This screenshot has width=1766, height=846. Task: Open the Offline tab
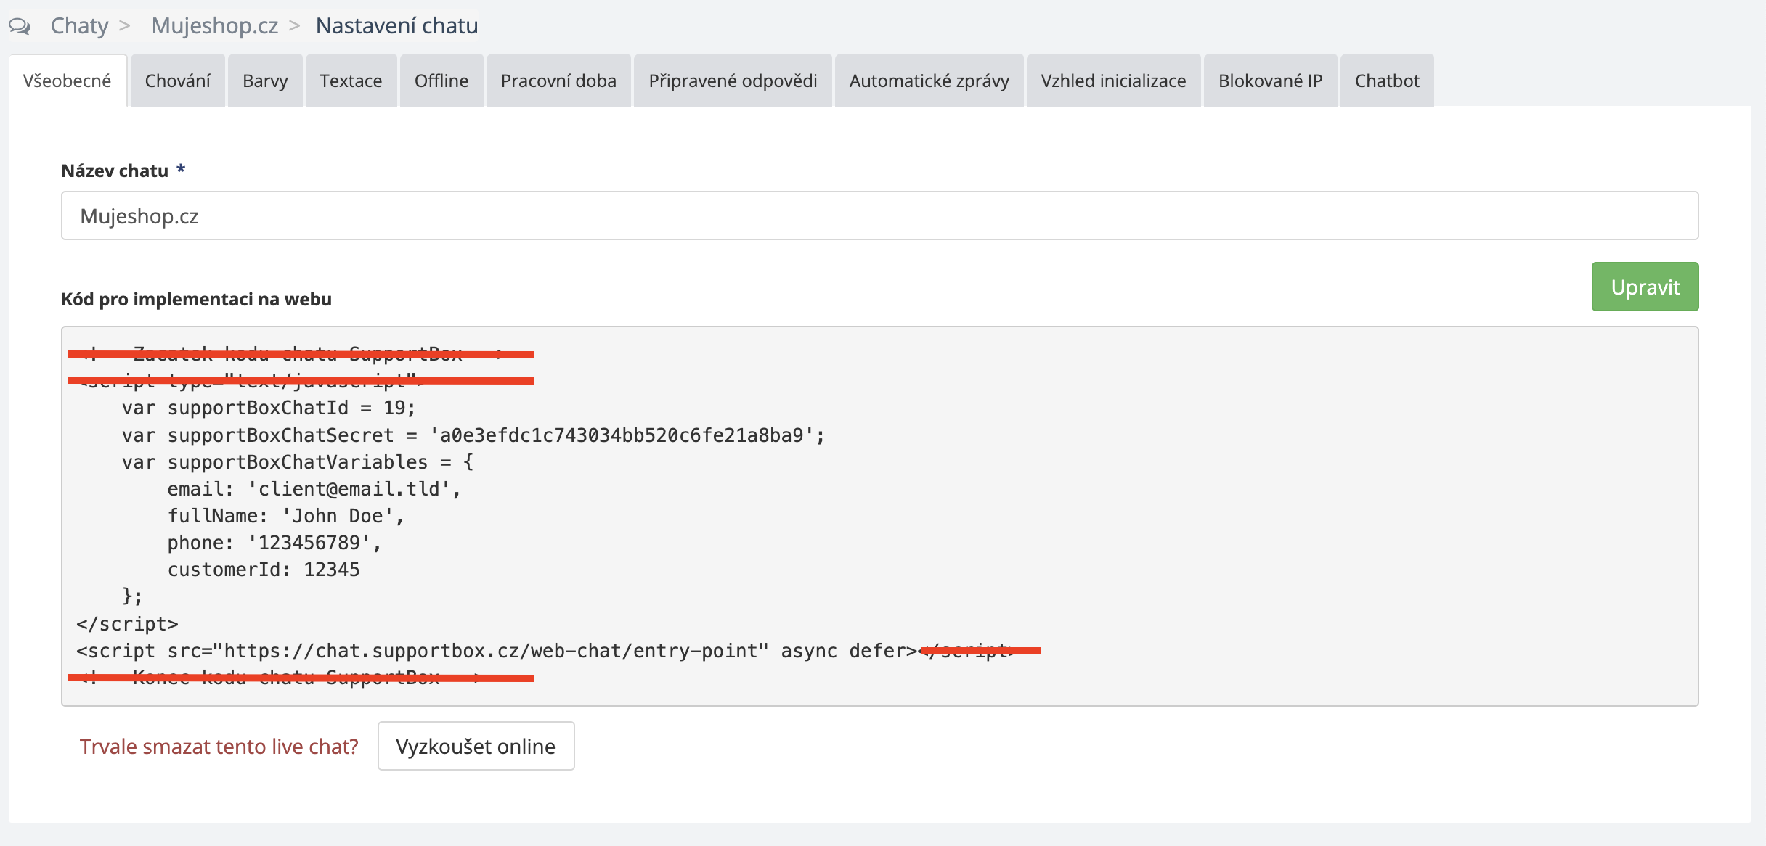pos(441,81)
